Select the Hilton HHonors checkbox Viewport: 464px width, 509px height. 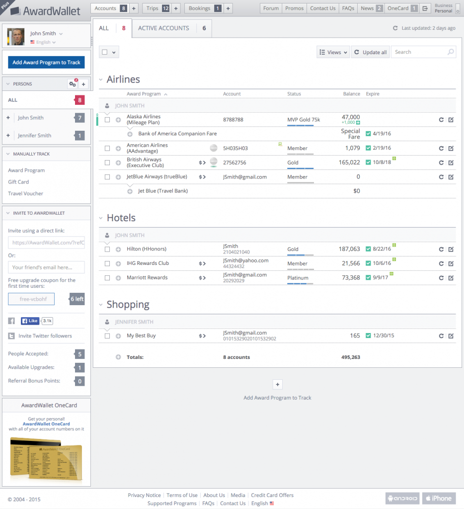click(x=107, y=250)
